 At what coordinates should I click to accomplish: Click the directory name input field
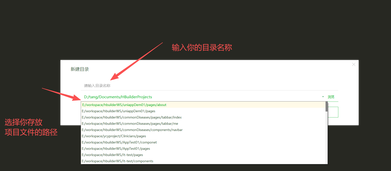(209, 85)
